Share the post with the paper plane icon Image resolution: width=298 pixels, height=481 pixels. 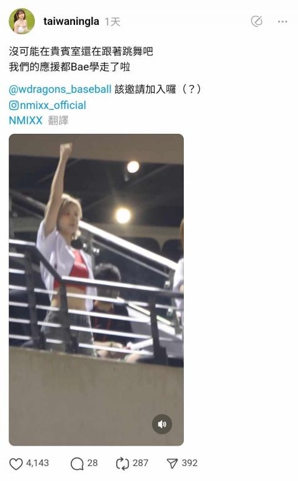[x=172, y=464]
